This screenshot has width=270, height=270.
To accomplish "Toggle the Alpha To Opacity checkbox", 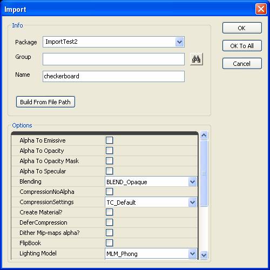I will [110, 151].
